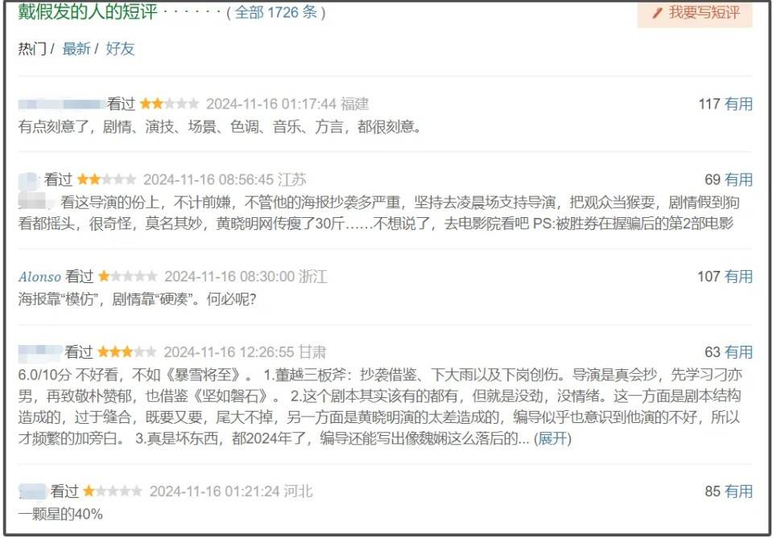
Task: Click the one-star rating on Alonso's review
Action: (x=128, y=276)
